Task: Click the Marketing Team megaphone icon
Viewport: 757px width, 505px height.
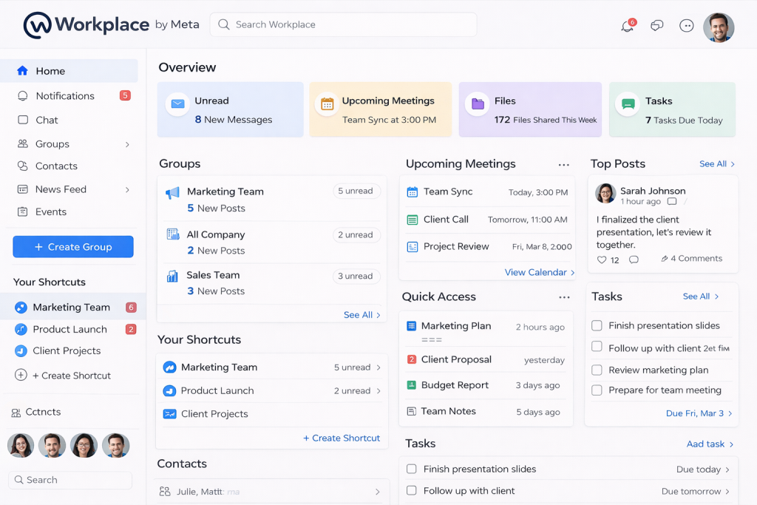Action: pos(172,193)
